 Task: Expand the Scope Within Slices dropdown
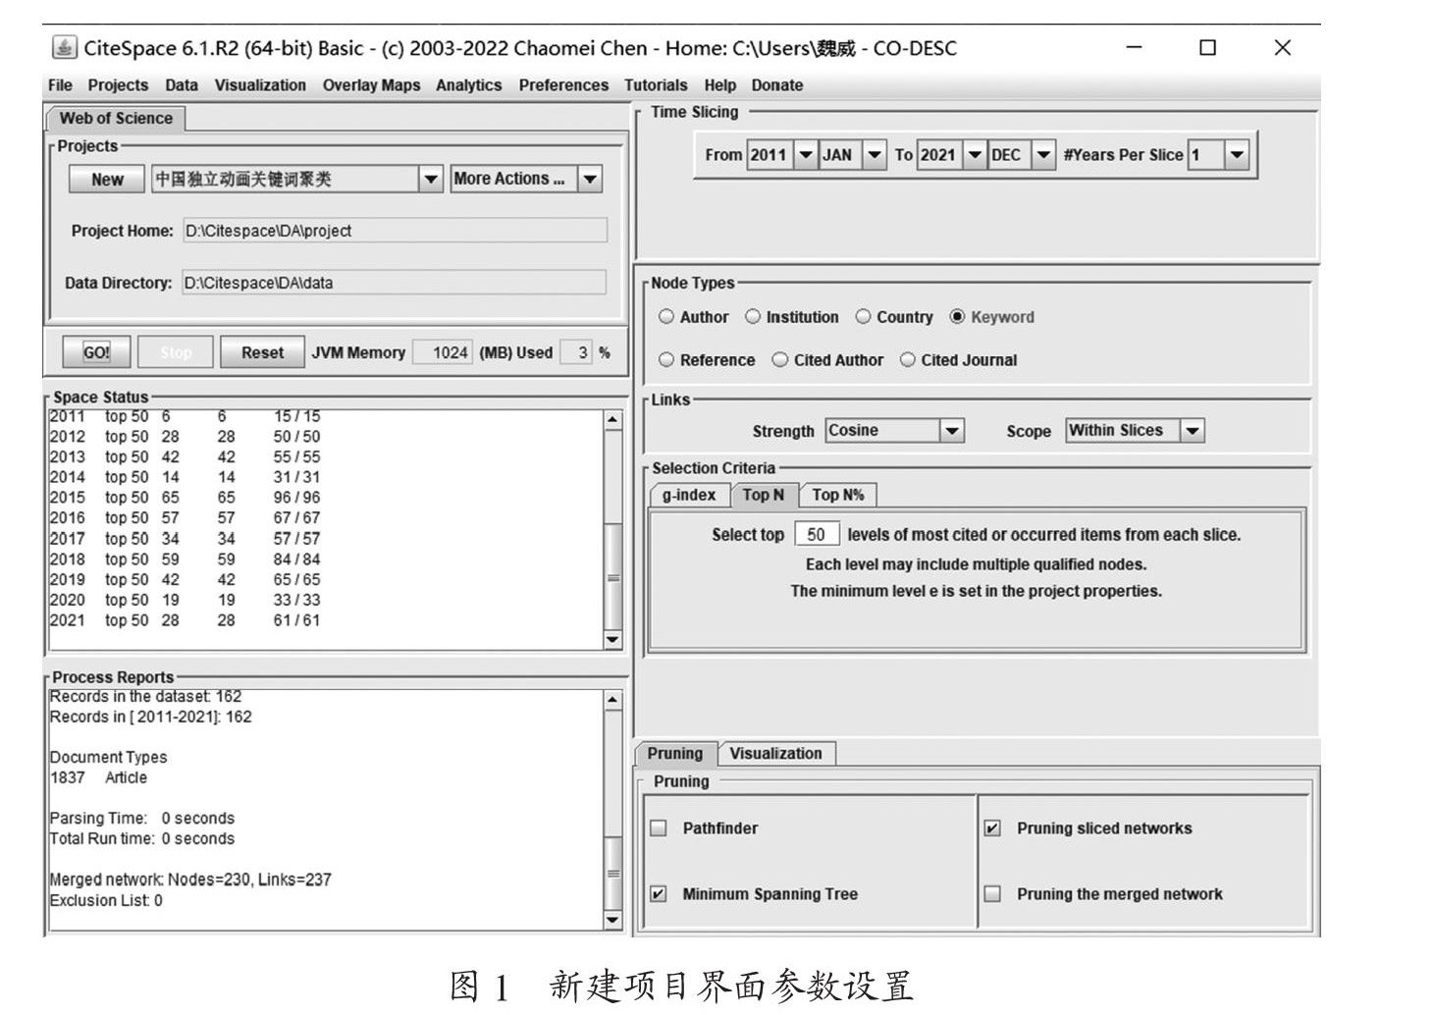click(x=1192, y=431)
